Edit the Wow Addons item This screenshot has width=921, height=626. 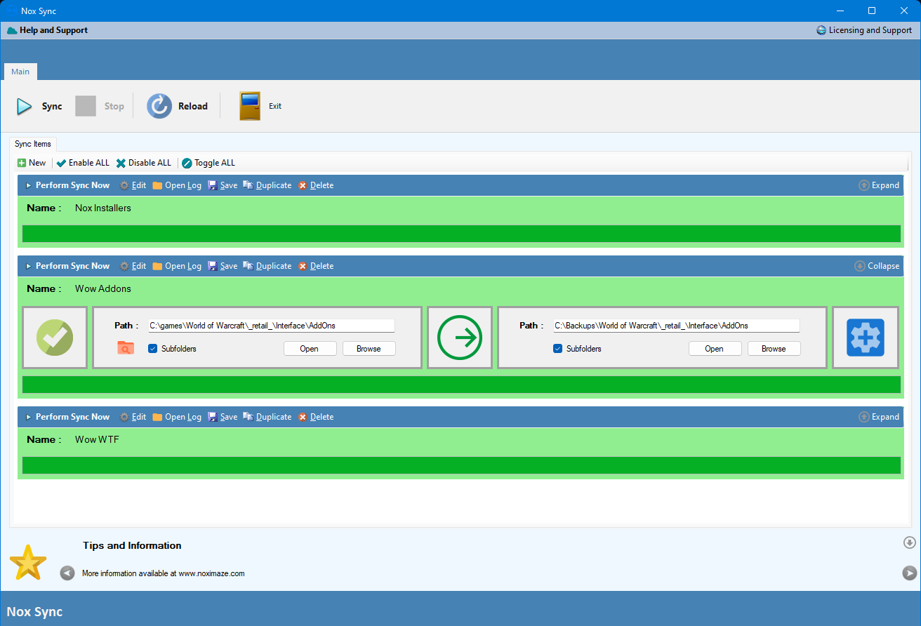tap(133, 266)
